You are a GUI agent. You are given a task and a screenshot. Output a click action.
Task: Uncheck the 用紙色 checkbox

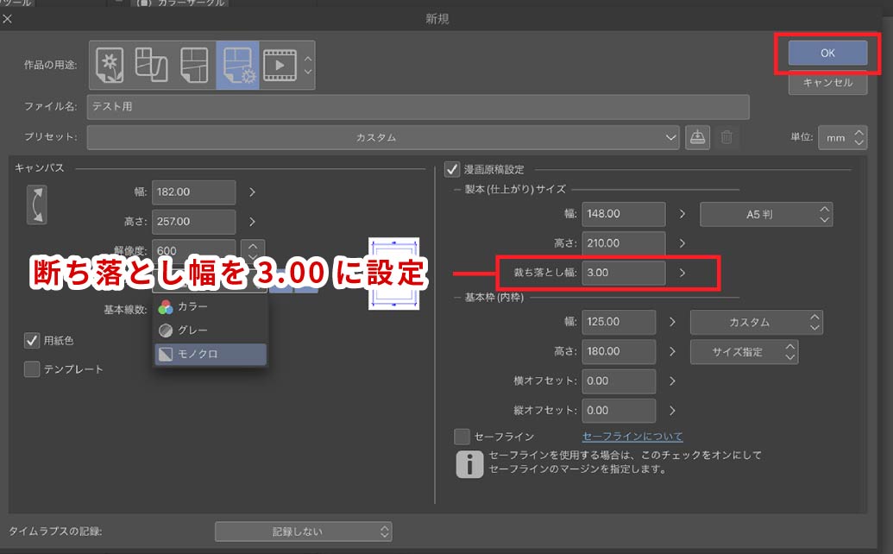pyautogui.click(x=32, y=340)
